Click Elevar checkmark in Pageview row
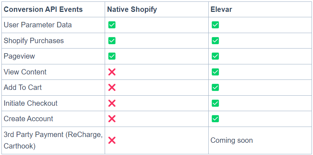The image size is (313, 155). coord(215,56)
